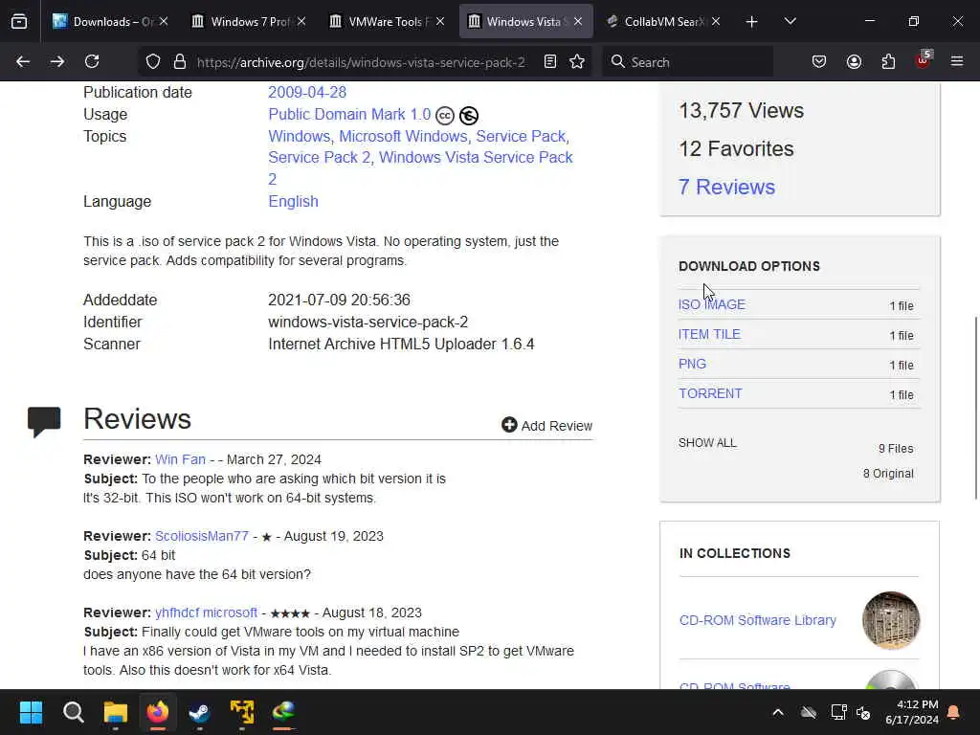Open Steam from the taskbar
Image resolution: width=980 pixels, height=735 pixels.
click(199, 712)
